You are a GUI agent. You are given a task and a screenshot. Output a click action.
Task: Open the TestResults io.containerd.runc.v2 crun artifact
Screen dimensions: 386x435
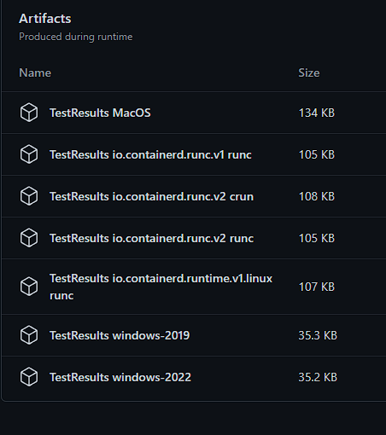point(151,196)
